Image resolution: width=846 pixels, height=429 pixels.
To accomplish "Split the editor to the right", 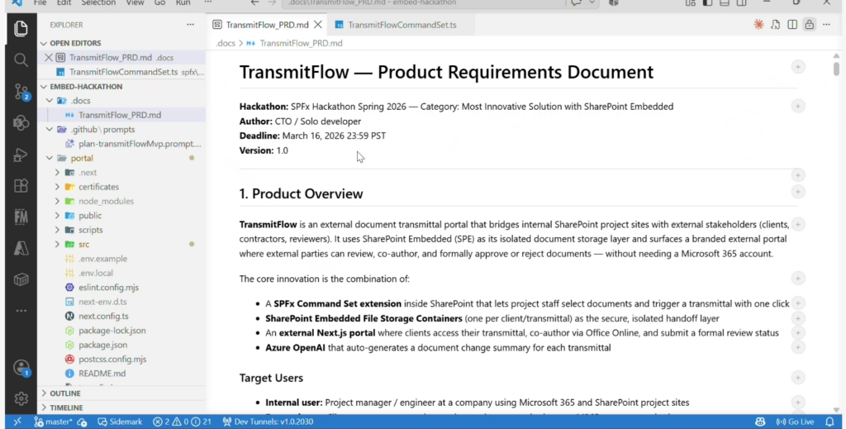I will [792, 25].
